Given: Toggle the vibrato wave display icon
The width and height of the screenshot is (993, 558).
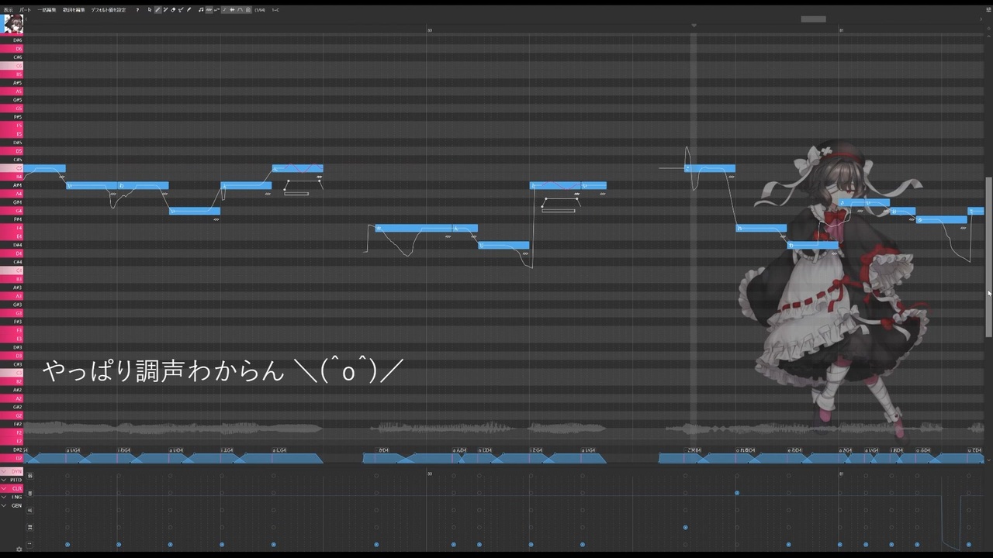Looking at the screenshot, I should click(209, 10).
